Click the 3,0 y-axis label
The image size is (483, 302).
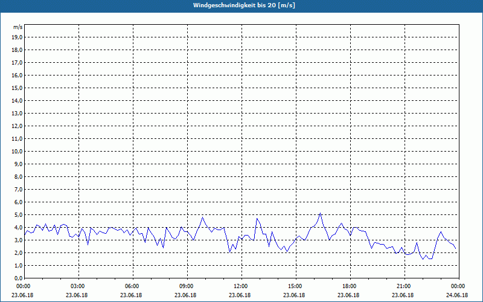(x=19, y=240)
